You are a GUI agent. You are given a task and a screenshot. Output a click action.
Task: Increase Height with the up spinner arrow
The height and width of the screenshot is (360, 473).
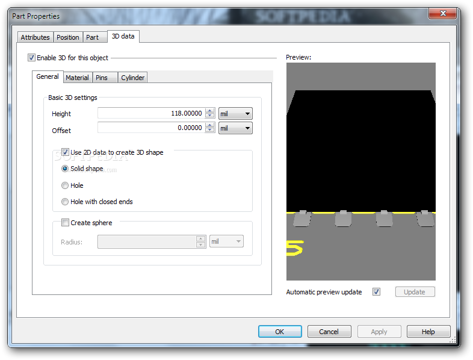click(209, 111)
